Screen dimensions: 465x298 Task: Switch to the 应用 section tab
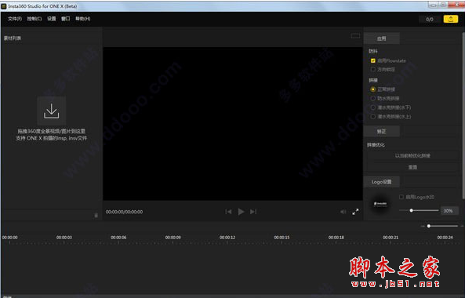coord(382,38)
